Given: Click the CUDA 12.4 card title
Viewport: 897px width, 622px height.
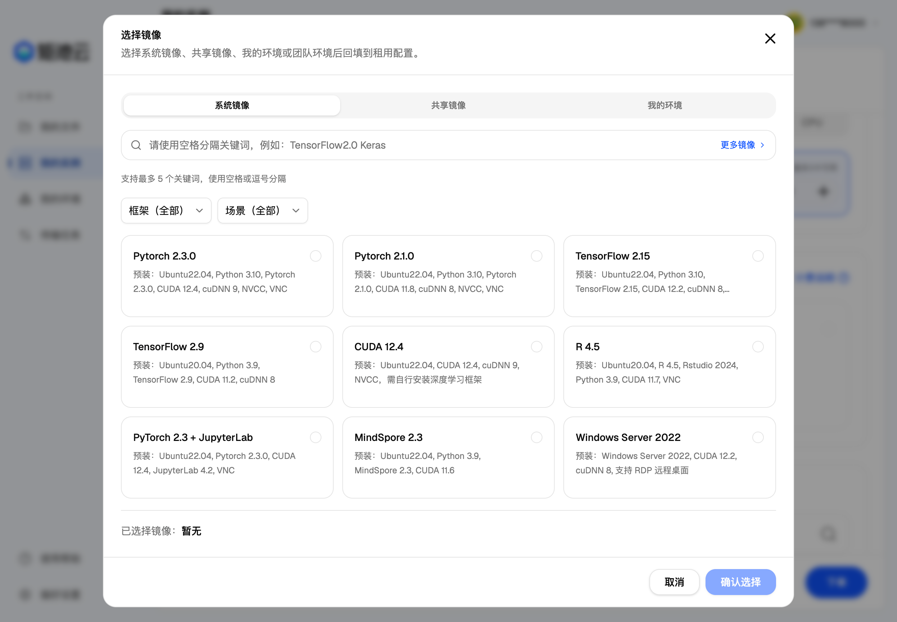Looking at the screenshot, I should click(379, 347).
